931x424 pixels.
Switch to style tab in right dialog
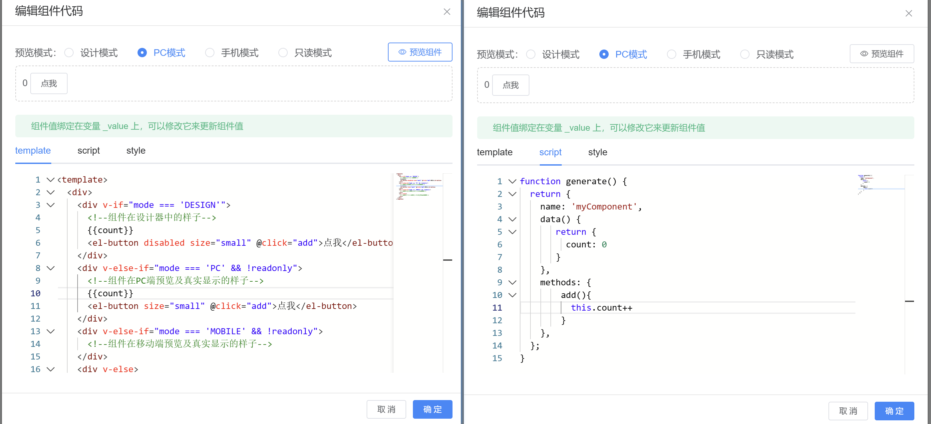pos(598,152)
